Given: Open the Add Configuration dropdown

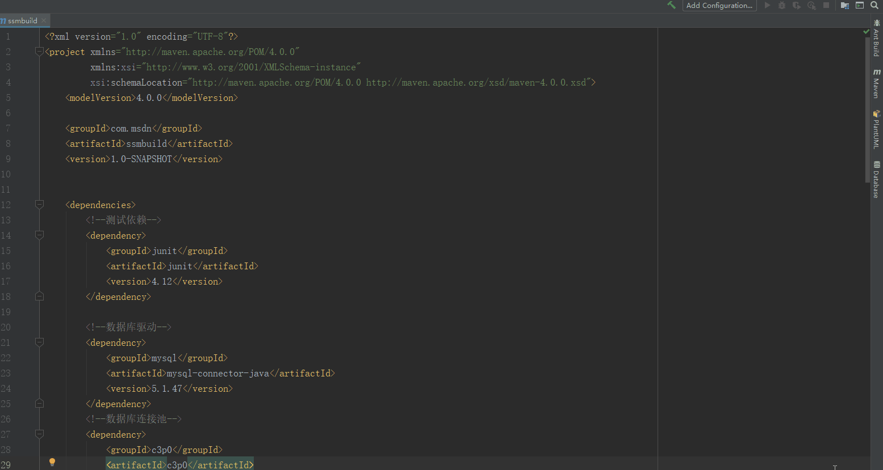Looking at the screenshot, I should click(x=719, y=5).
